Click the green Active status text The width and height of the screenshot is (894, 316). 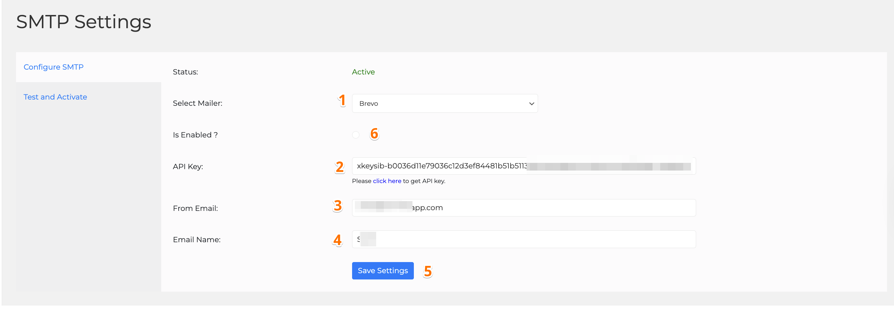[x=363, y=72]
